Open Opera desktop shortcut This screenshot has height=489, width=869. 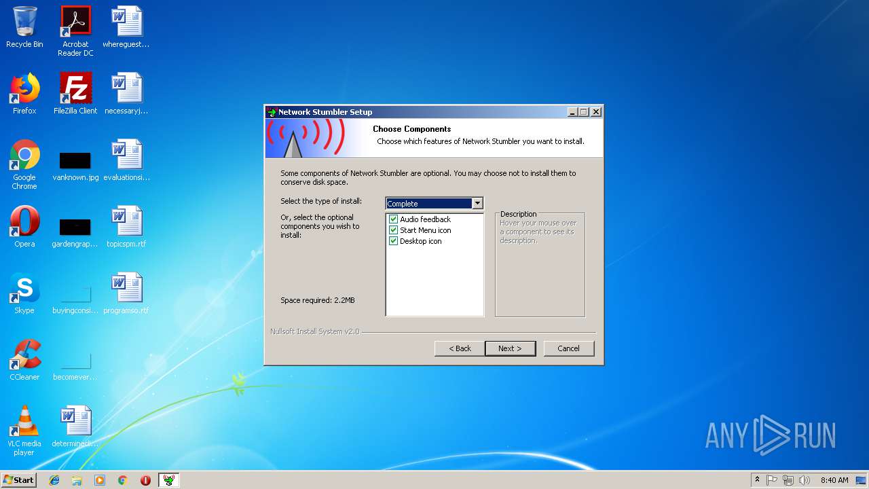coord(24,227)
